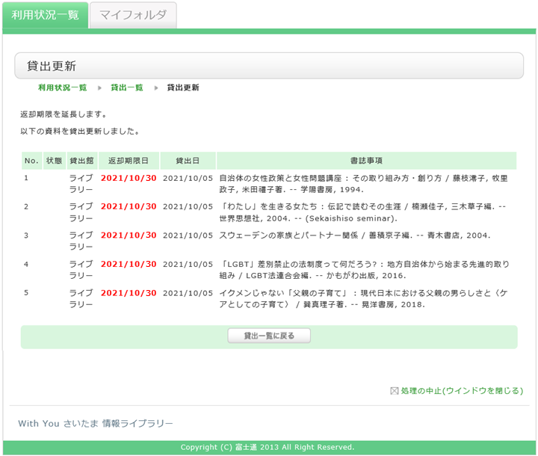Select the スウェーデンの家族とパートナー関係 book entry
Screen dimensions: 538x456
point(354,235)
